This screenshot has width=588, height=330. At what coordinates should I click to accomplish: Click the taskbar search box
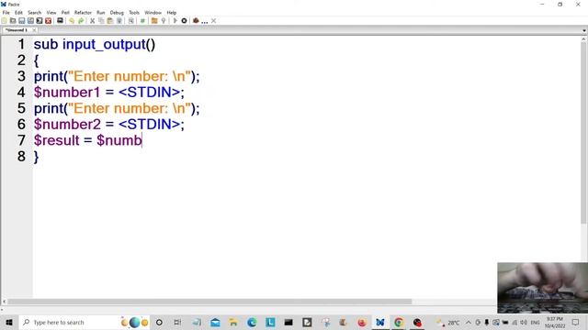pyautogui.click(x=85, y=322)
